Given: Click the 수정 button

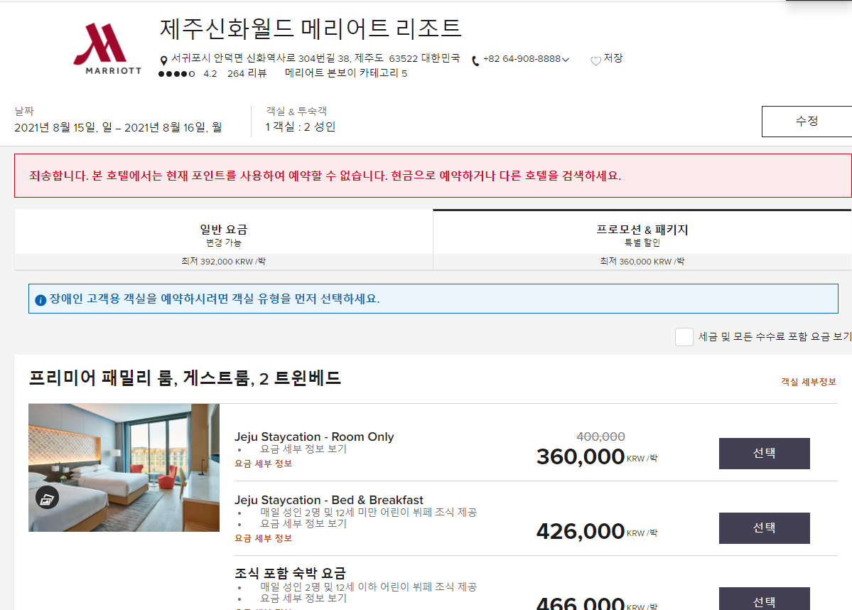Looking at the screenshot, I should 807,122.
